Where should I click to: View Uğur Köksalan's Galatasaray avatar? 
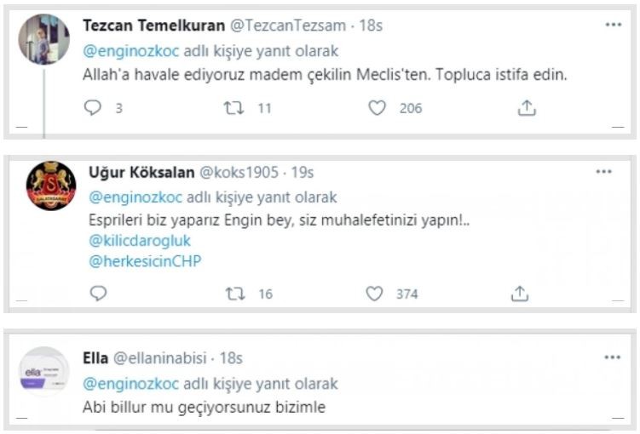tap(51, 186)
